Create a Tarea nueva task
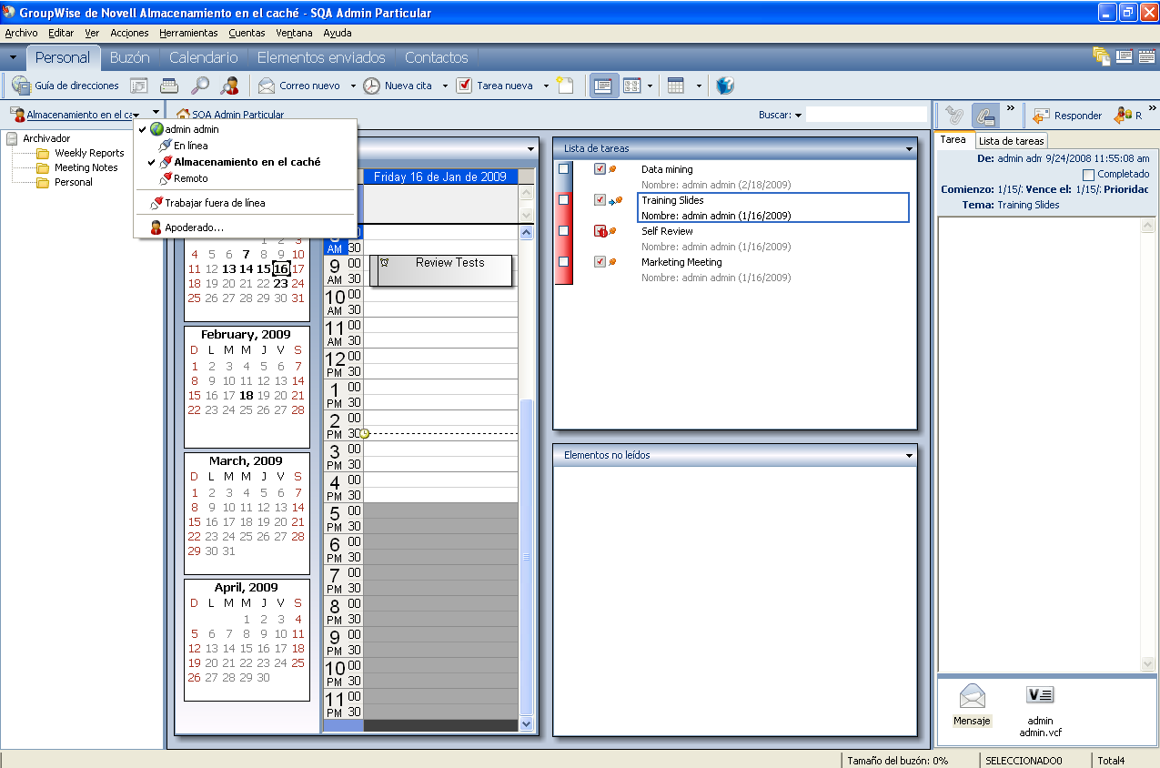1160x768 pixels. [x=495, y=86]
